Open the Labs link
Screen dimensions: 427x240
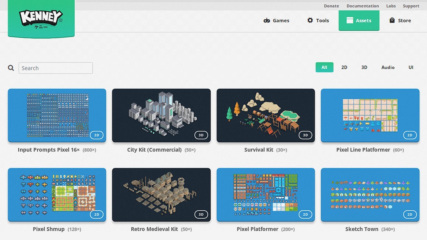[x=391, y=6]
